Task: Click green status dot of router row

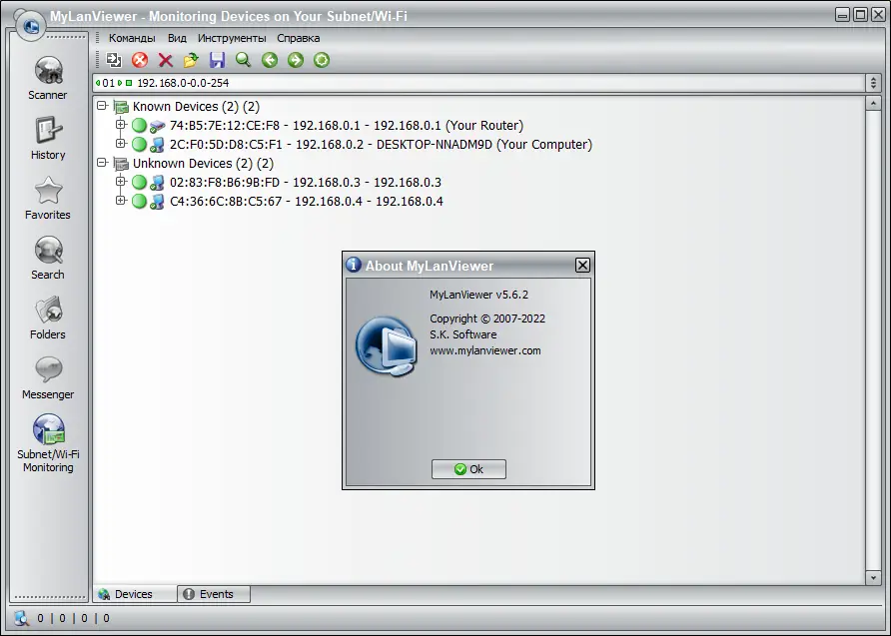Action: tap(139, 126)
